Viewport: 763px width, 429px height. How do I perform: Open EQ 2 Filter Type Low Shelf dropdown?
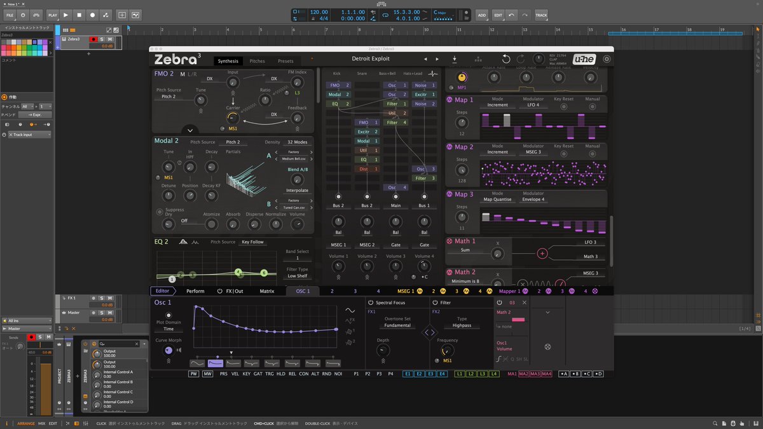[298, 276]
